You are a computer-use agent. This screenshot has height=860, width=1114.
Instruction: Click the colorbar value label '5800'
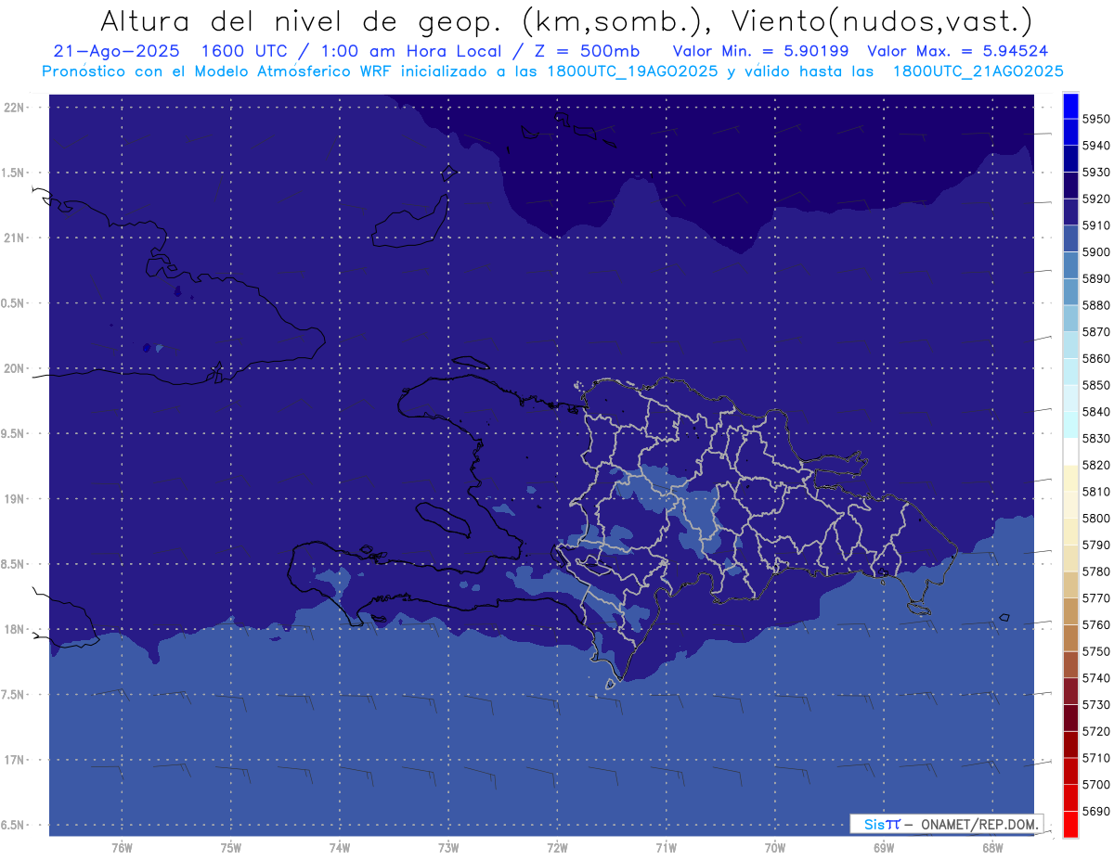coord(1096,518)
